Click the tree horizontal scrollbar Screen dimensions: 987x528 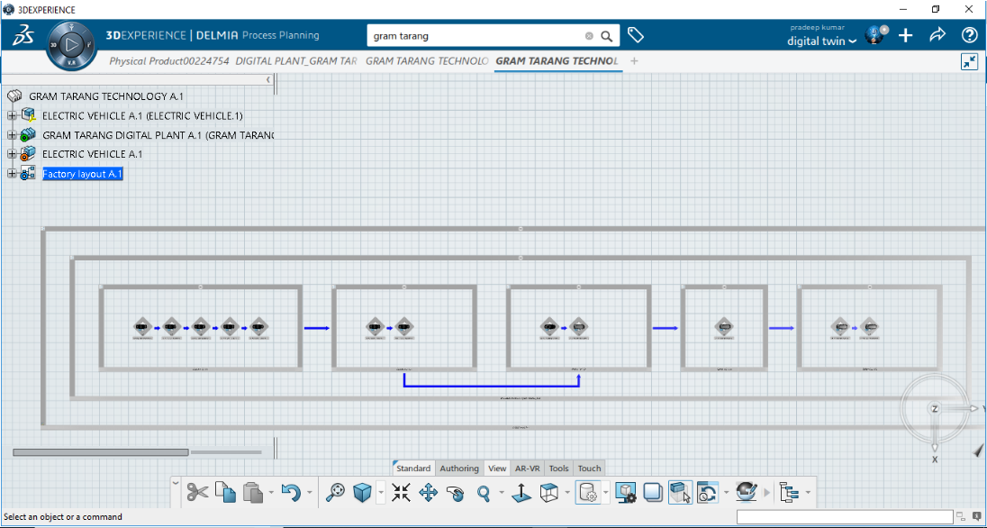[x=101, y=452]
